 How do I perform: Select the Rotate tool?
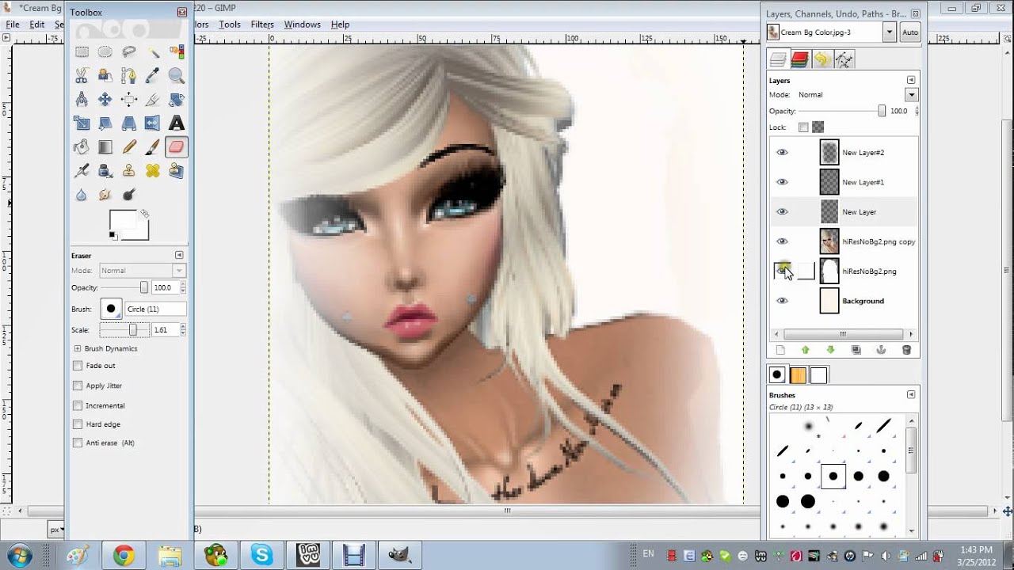pyautogui.click(x=177, y=100)
